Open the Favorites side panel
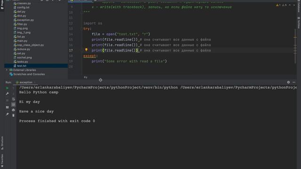 pyautogui.click(x=2, y=161)
